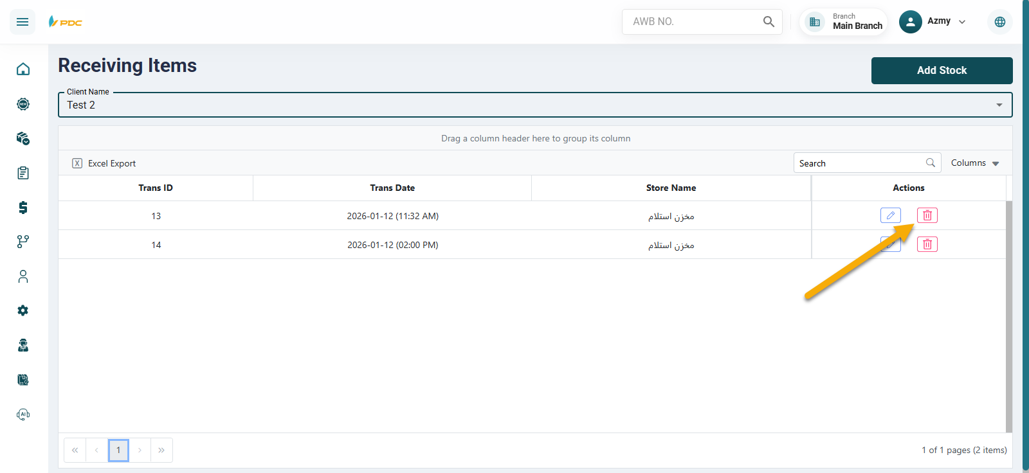Click the AWB search magnifier icon
The width and height of the screenshot is (1029, 473).
pos(769,21)
